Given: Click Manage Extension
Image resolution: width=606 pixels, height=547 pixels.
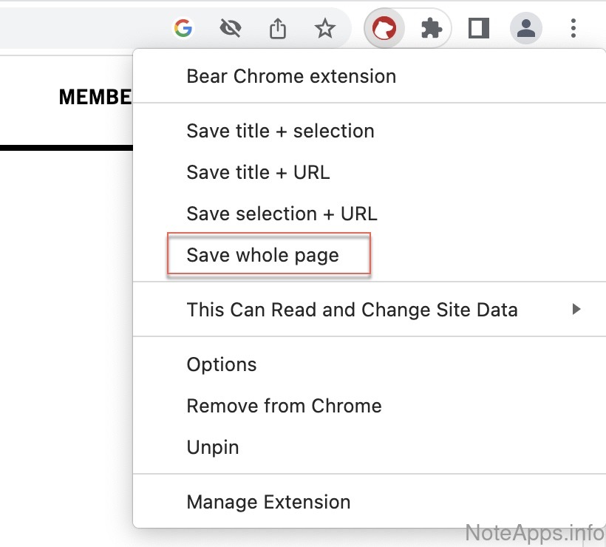Looking at the screenshot, I should [x=269, y=502].
